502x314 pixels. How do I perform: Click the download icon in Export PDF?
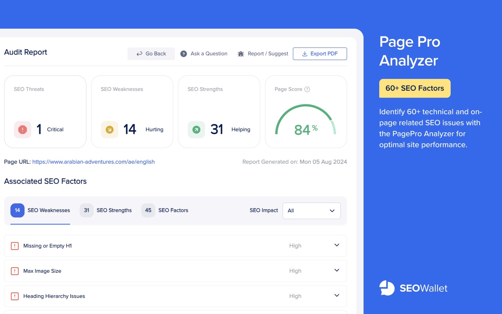[x=305, y=54]
